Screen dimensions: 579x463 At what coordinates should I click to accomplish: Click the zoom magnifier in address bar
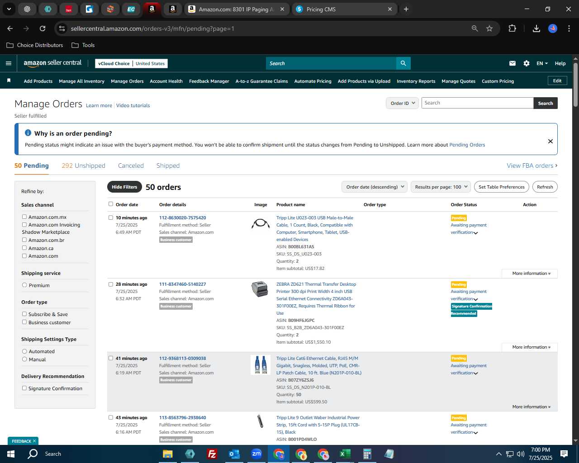(475, 28)
